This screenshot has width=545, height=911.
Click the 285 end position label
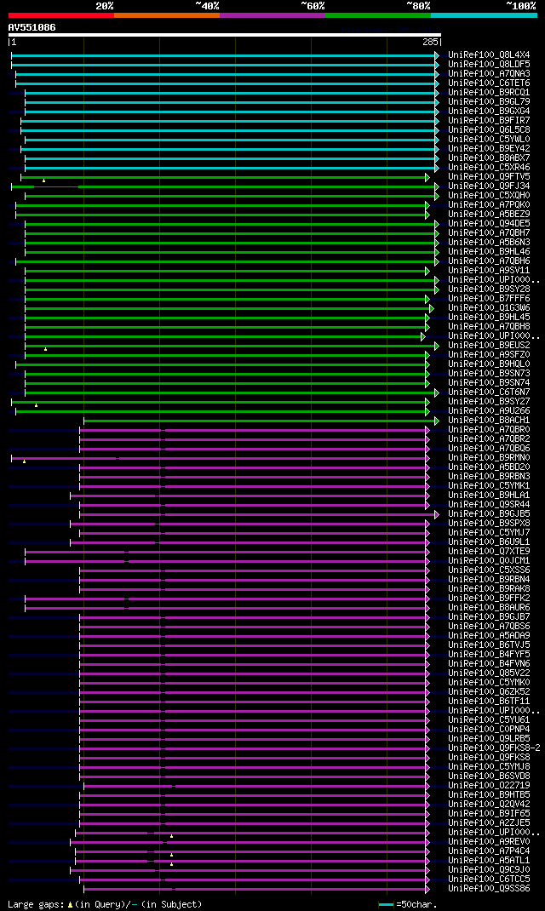pos(431,43)
